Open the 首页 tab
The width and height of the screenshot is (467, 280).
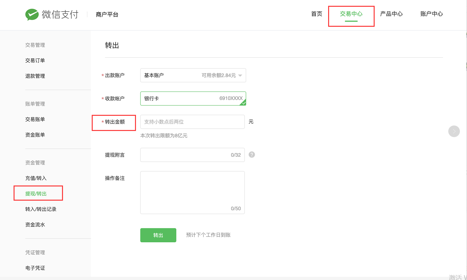click(x=317, y=14)
